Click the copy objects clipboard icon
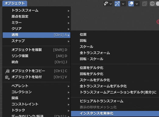This screenshot has height=117, width=159. (x=7, y=71)
